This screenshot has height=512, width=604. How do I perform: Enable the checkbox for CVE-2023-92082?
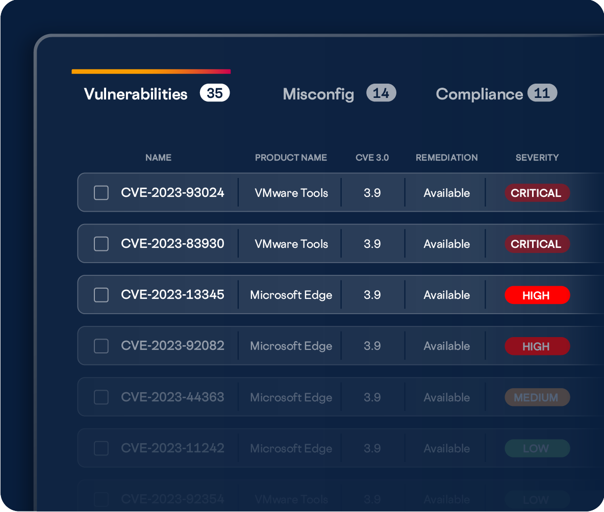101,346
